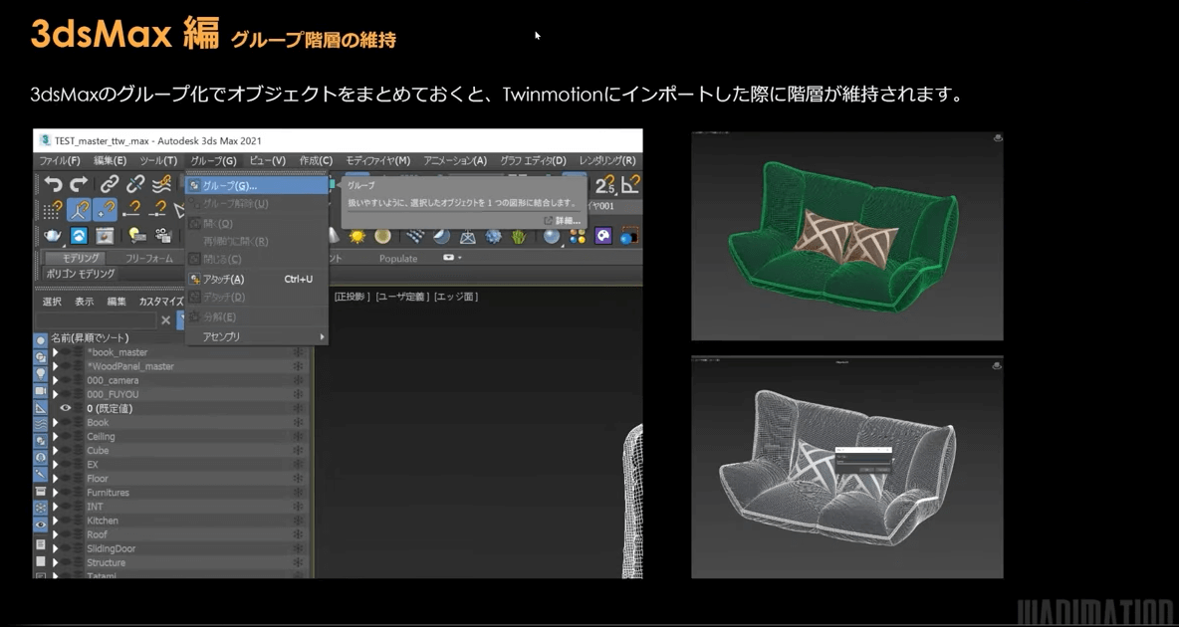The width and height of the screenshot is (1179, 627).
Task: Click the green sofa viewport thumbnail
Action: 846,236
